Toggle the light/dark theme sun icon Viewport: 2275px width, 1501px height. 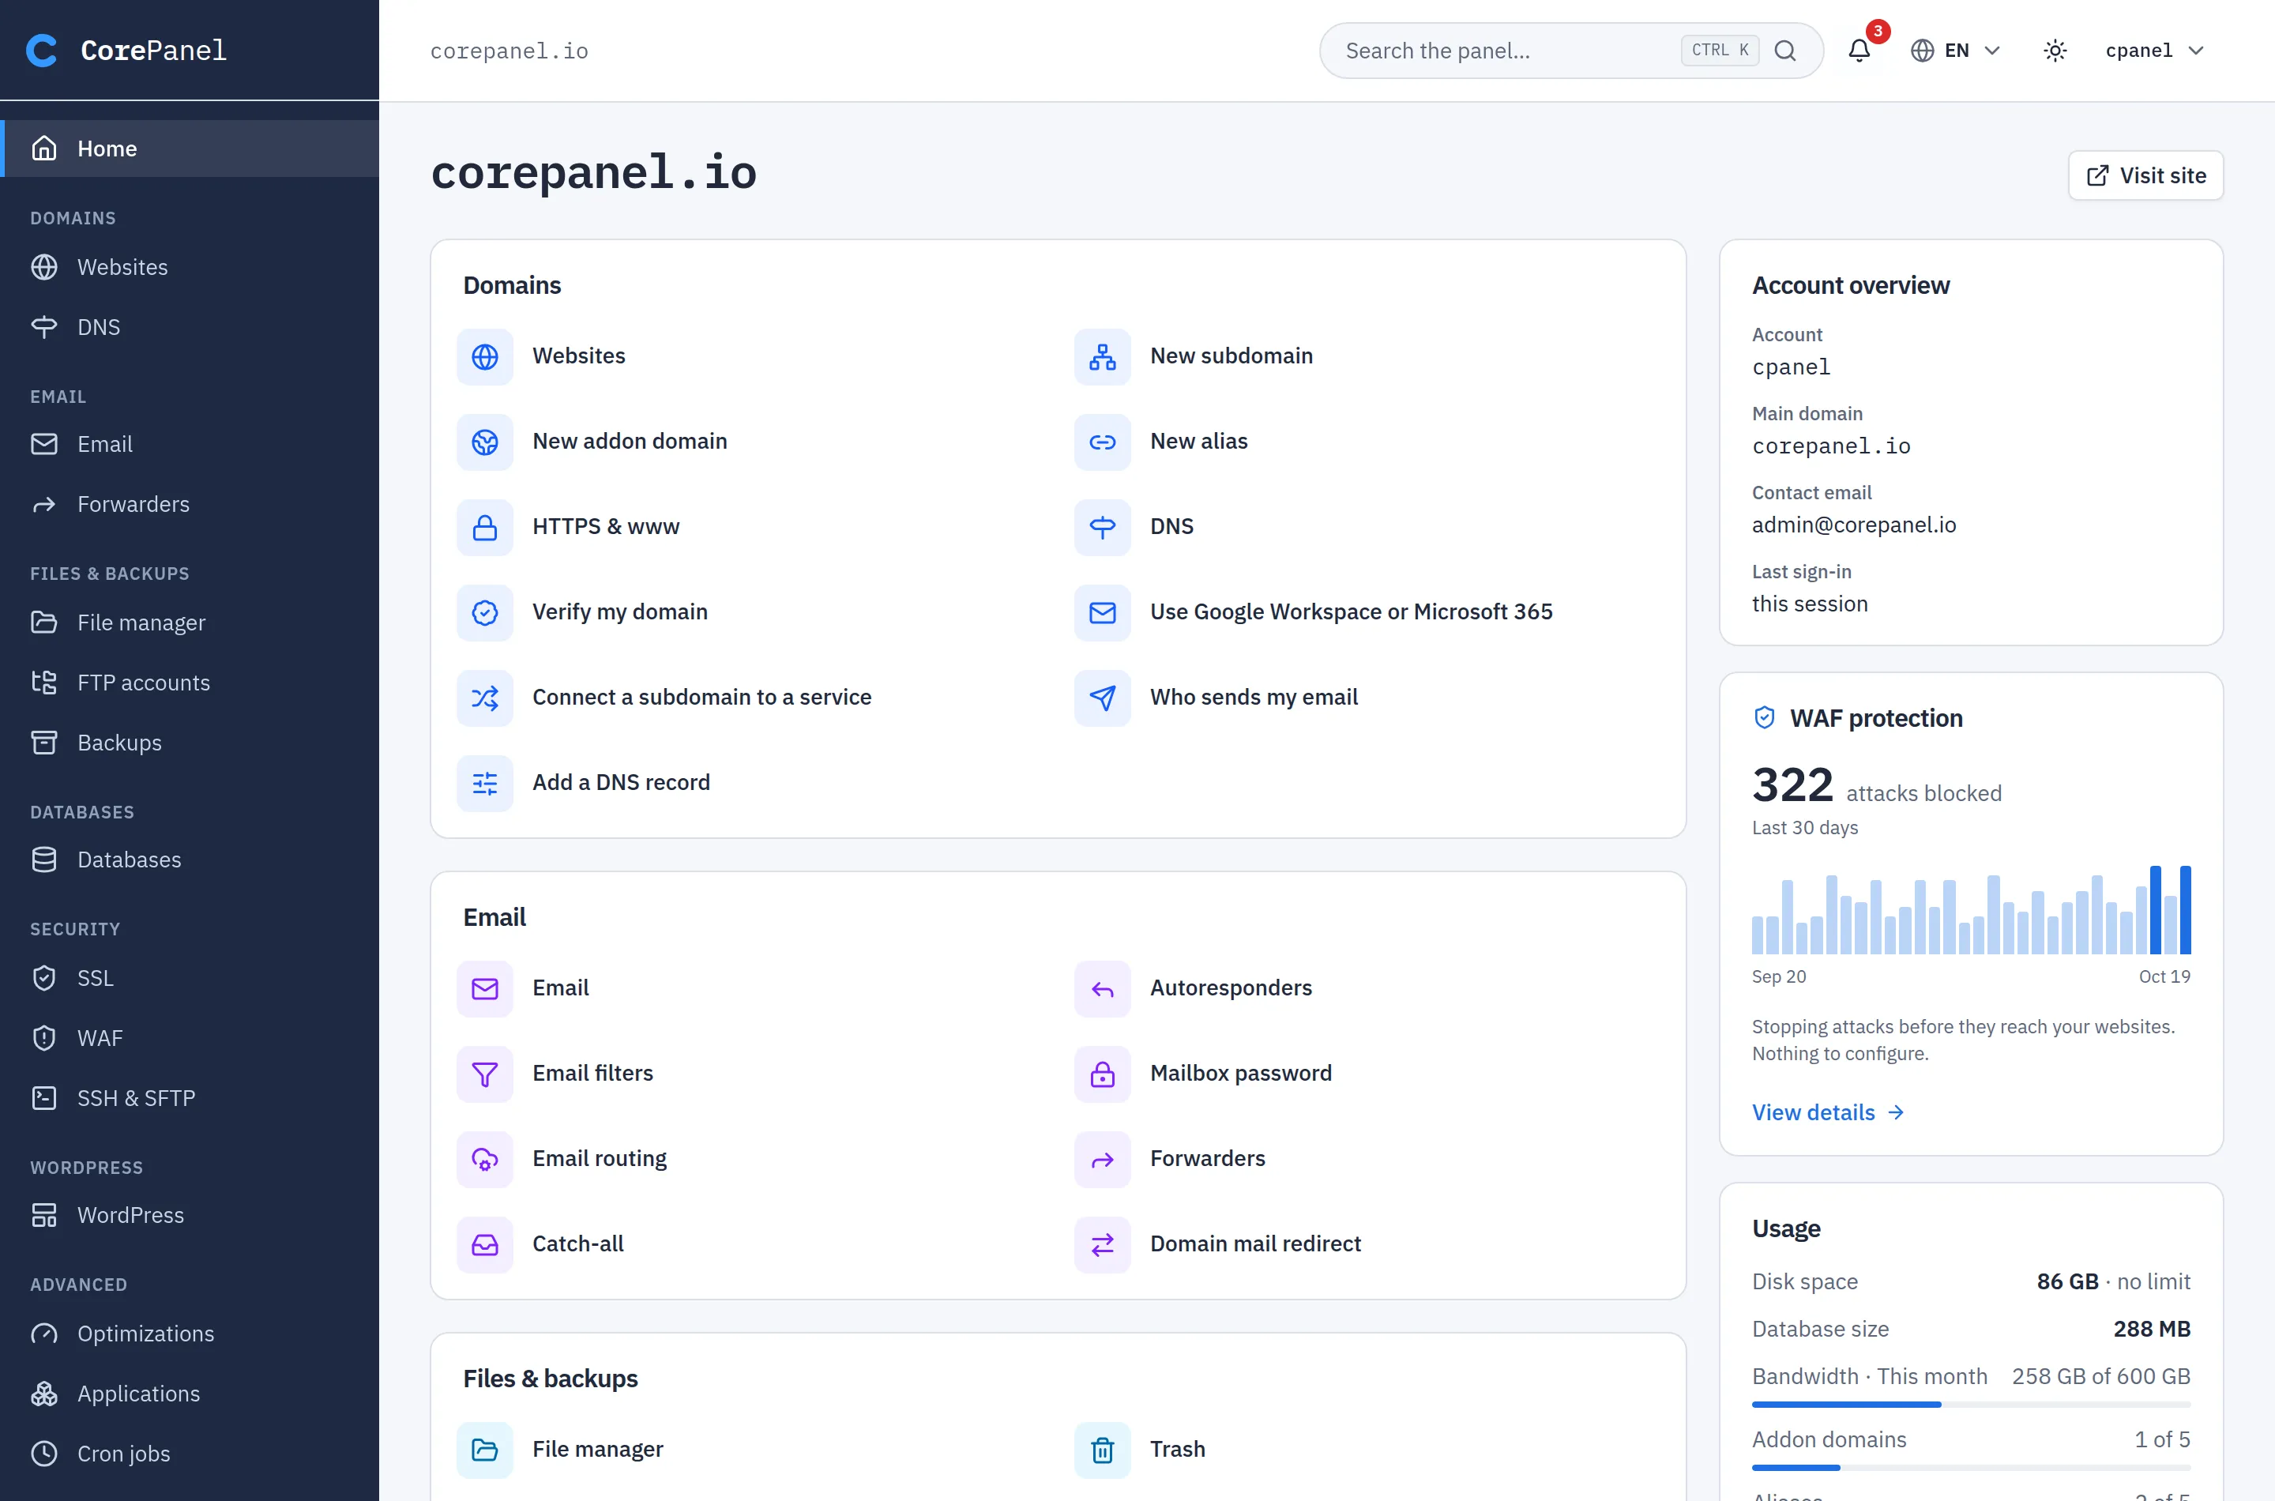point(2055,51)
